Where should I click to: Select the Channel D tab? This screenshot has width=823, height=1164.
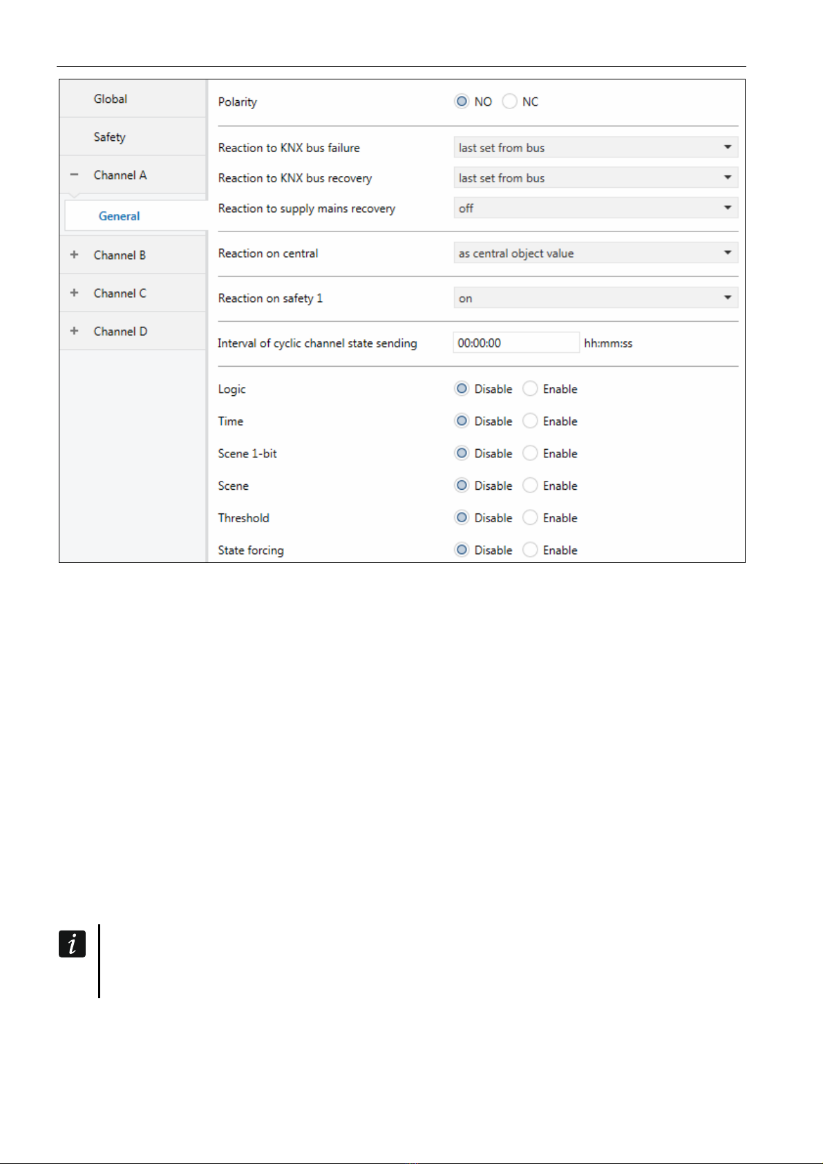[x=133, y=331]
